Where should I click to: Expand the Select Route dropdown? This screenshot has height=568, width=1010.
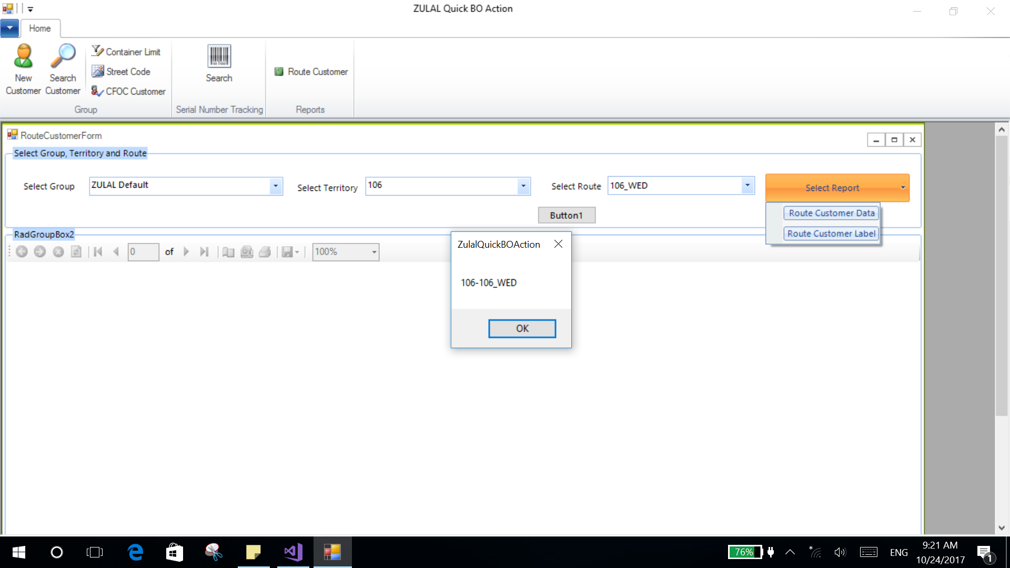pos(747,186)
